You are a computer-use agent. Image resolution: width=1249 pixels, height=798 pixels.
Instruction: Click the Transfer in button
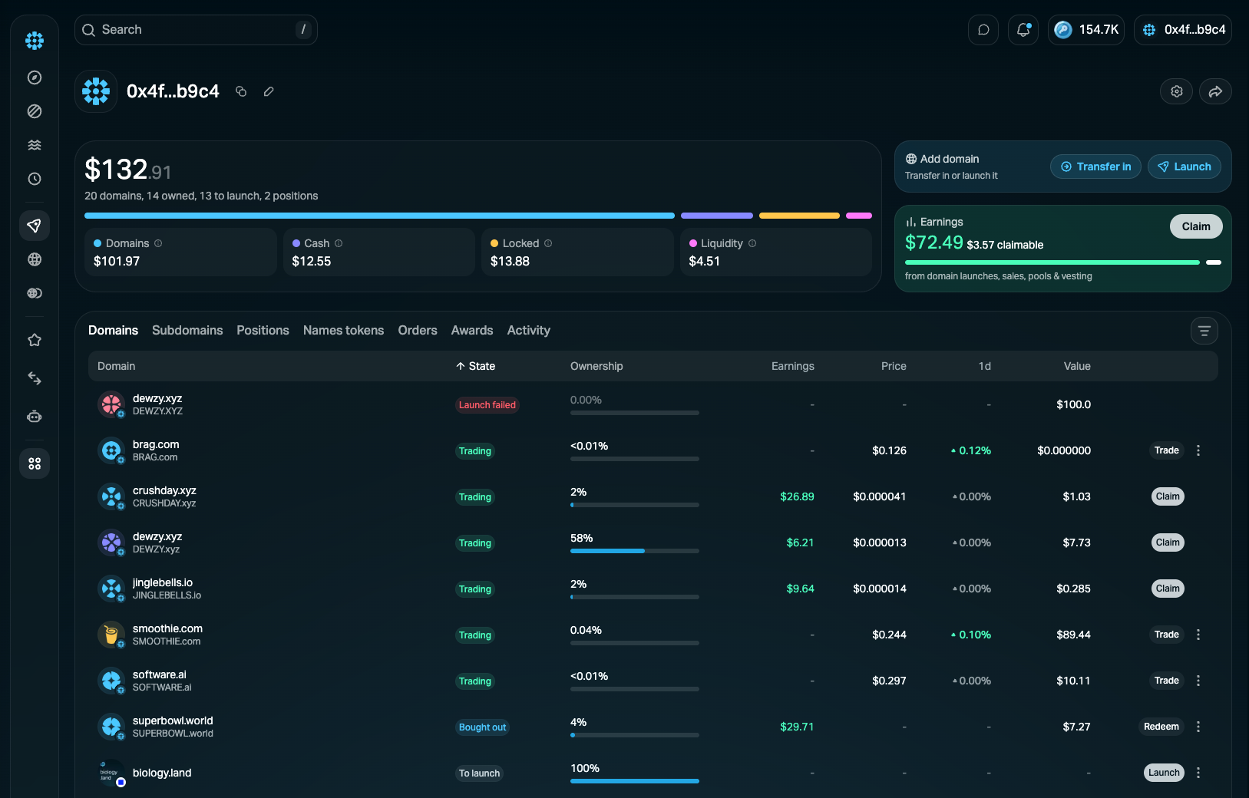pyautogui.click(x=1095, y=167)
